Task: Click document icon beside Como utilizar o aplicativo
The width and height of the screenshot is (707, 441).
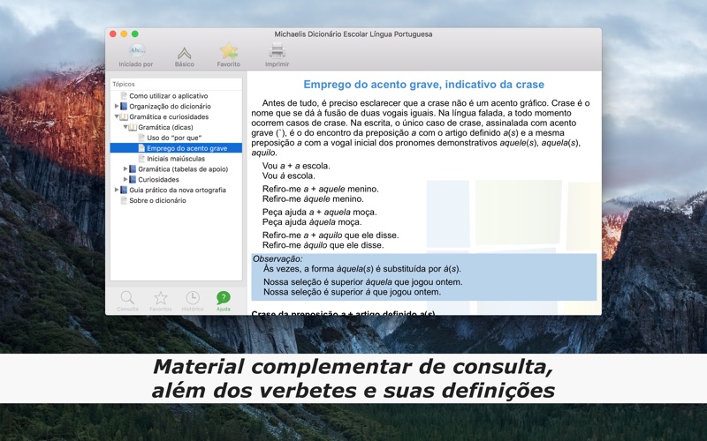Action: click(124, 96)
